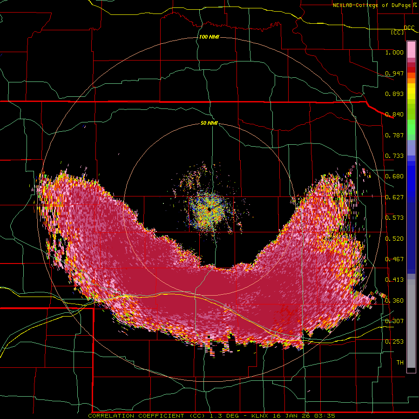The image size is (419, 419).
Task: Click the light pink top segment of color bar
Action: [x=411, y=50]
